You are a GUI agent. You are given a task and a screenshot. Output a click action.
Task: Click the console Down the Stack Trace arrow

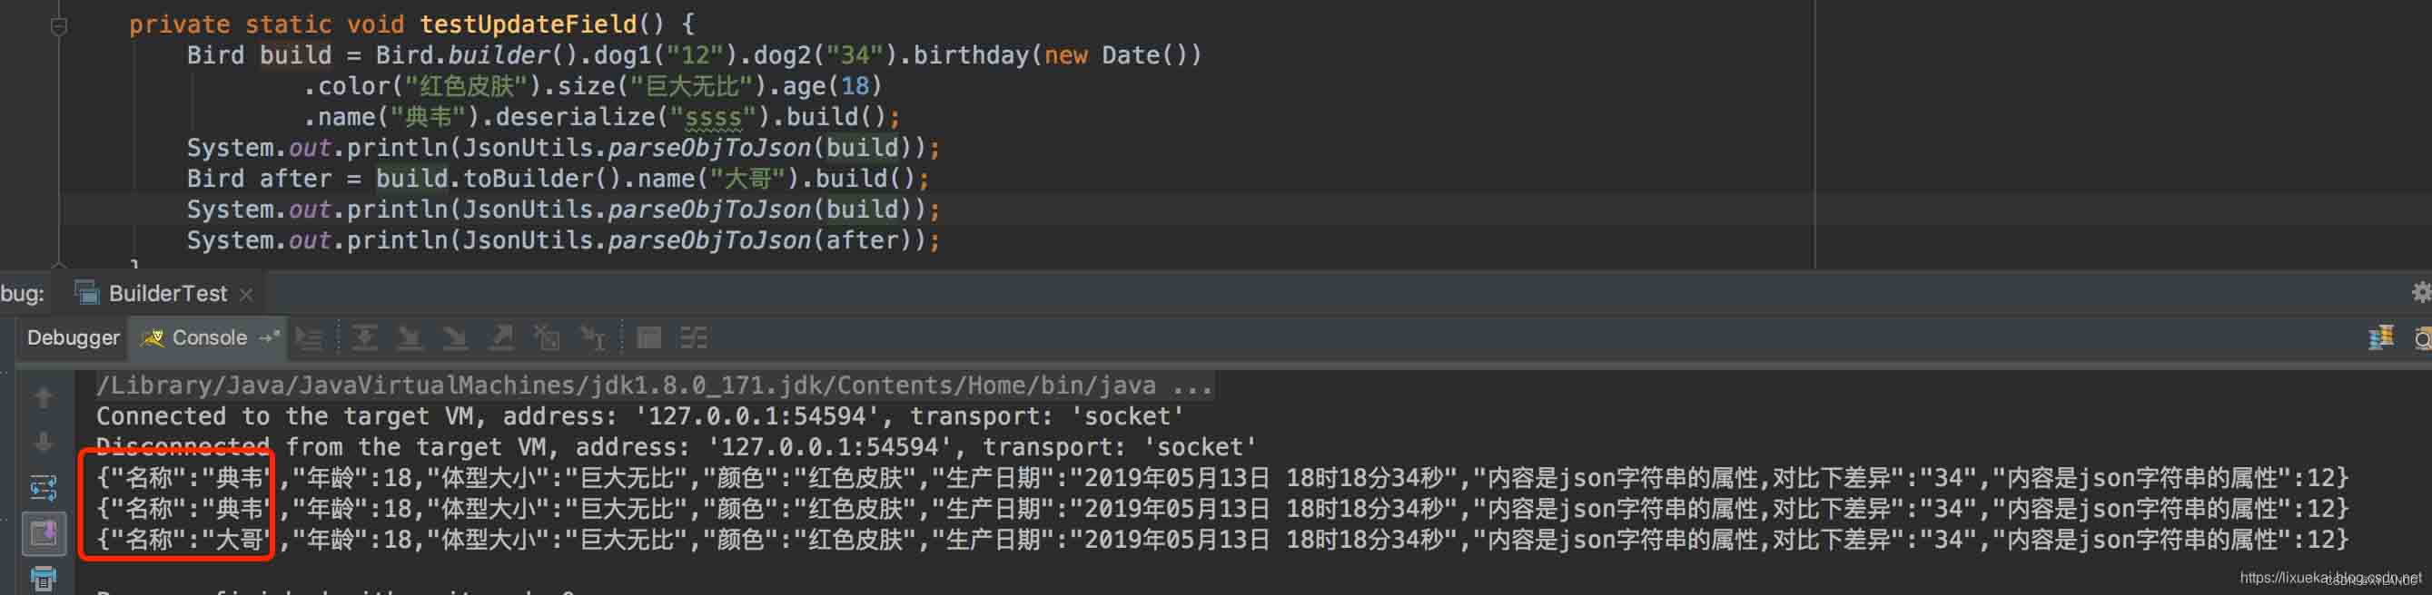44,442
